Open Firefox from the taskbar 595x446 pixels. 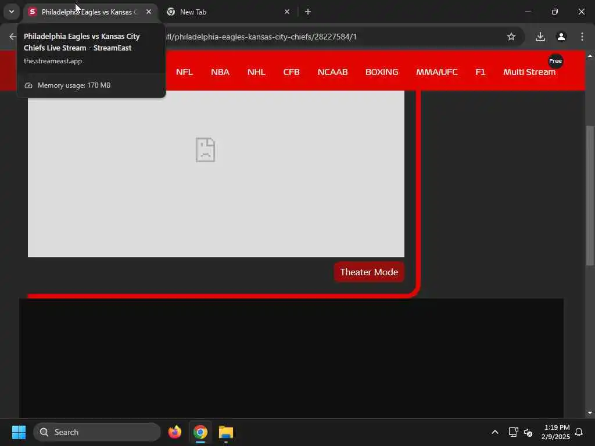pyautogui.click(x=174, y=432)
